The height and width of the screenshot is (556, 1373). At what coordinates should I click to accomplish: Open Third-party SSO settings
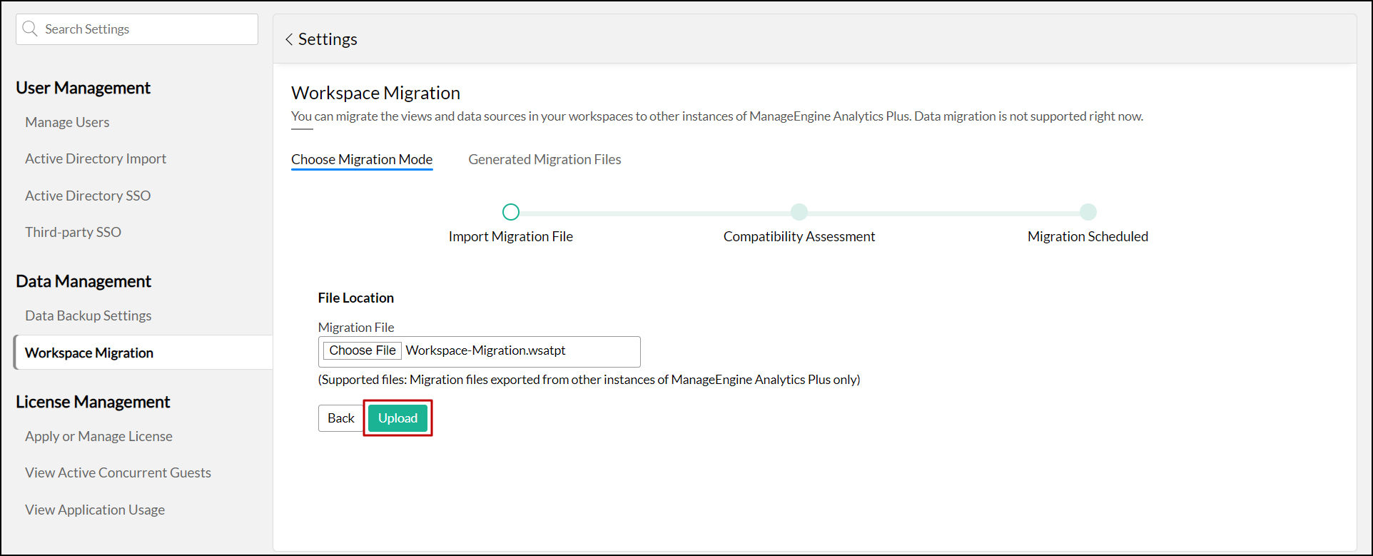(73, 232)
